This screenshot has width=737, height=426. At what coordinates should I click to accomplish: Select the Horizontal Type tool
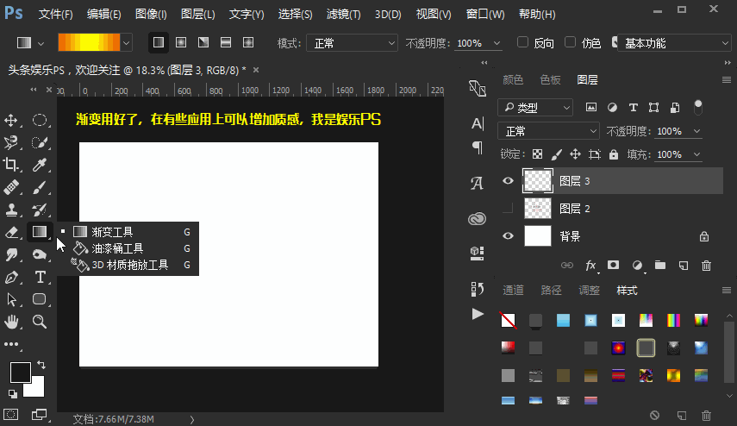point(40,277)
